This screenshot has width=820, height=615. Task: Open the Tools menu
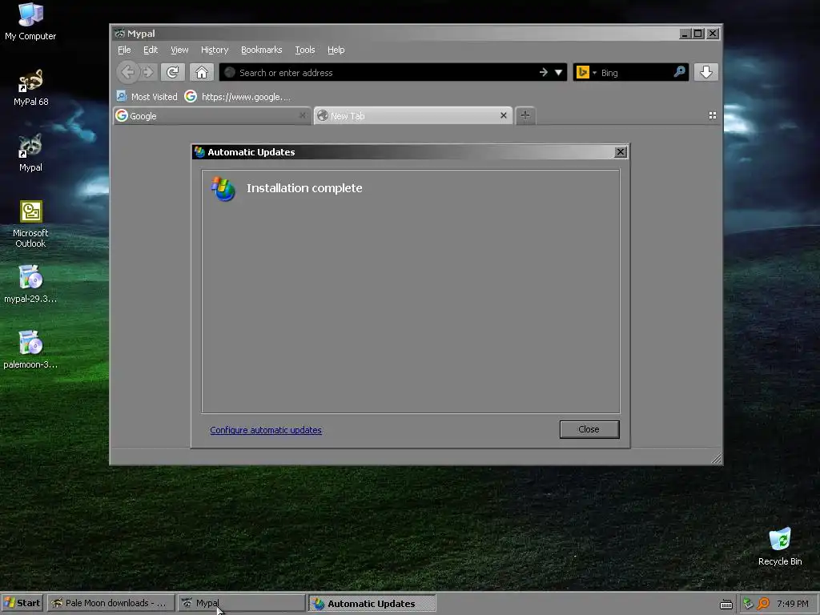(305, 50)
